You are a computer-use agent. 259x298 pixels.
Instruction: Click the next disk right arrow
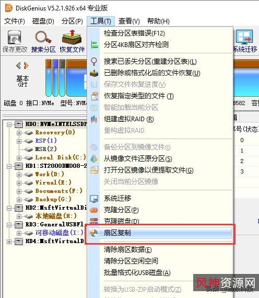(27, 66)
